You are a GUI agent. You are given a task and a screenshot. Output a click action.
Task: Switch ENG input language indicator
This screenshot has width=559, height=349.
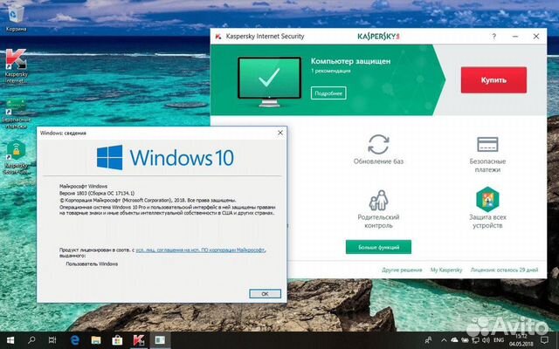tap(499, 340)
